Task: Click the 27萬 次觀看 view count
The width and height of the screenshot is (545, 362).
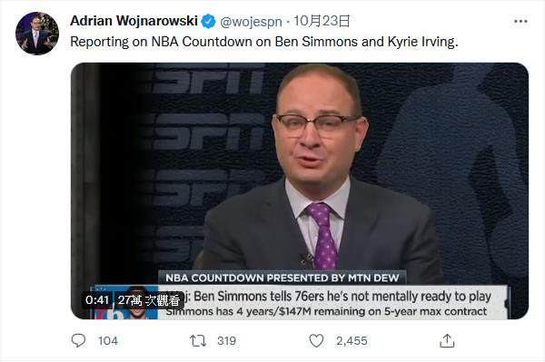Action: pyautogui.click(x=148, y=300)
